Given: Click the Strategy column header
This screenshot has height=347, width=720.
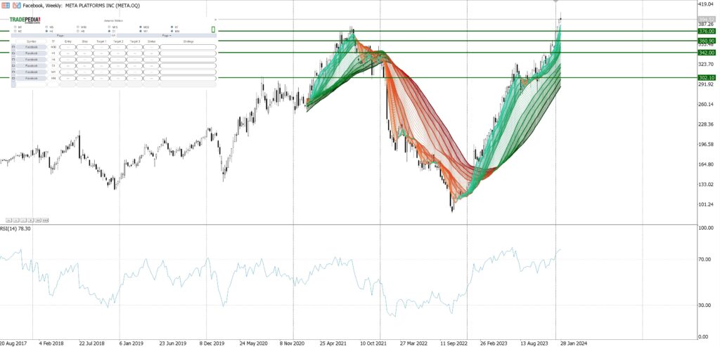Looking at the screenshot, I should (x=188, y=41).
